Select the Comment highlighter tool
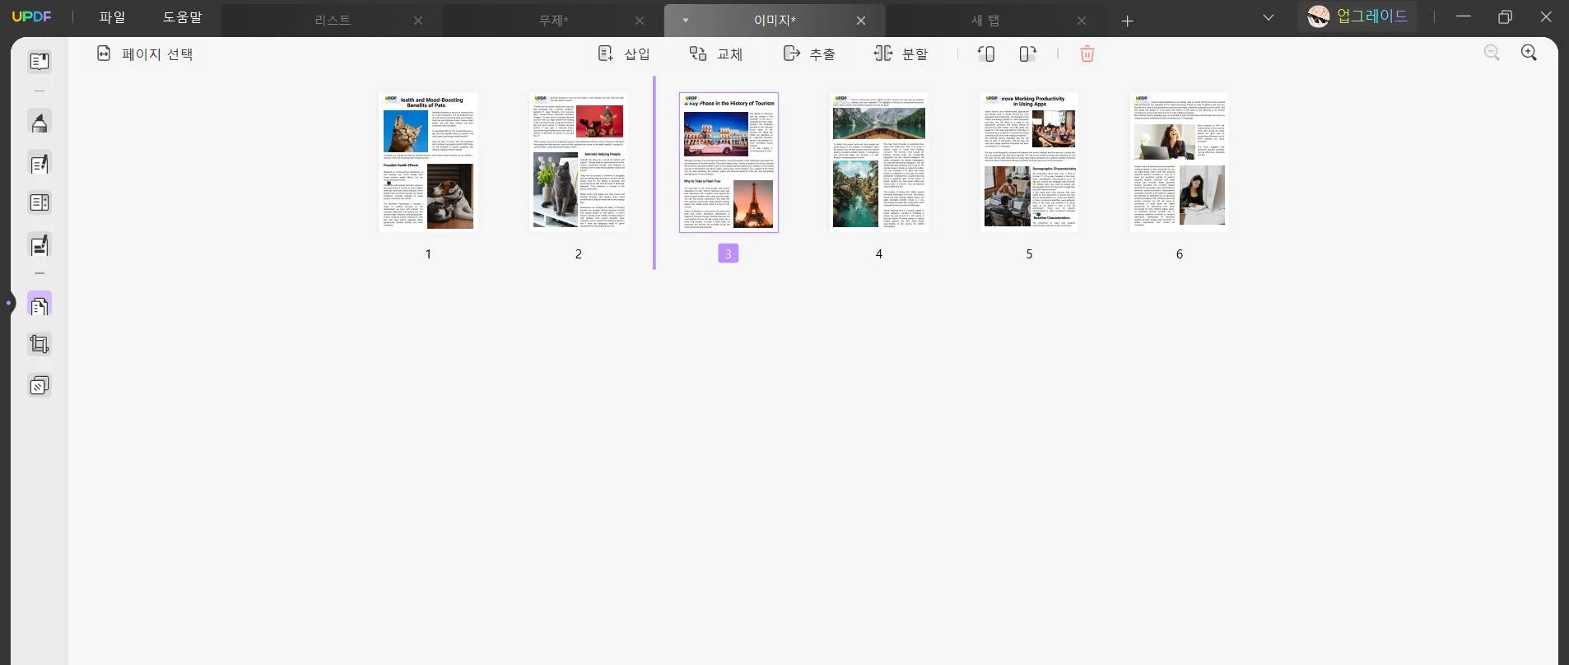The height and width of the screenshot is (665, 1569). (40, 123)
